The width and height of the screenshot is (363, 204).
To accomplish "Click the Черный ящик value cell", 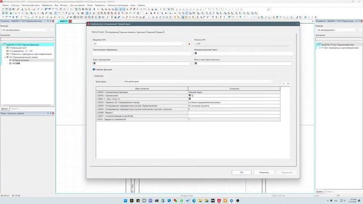I will [234, 92].
